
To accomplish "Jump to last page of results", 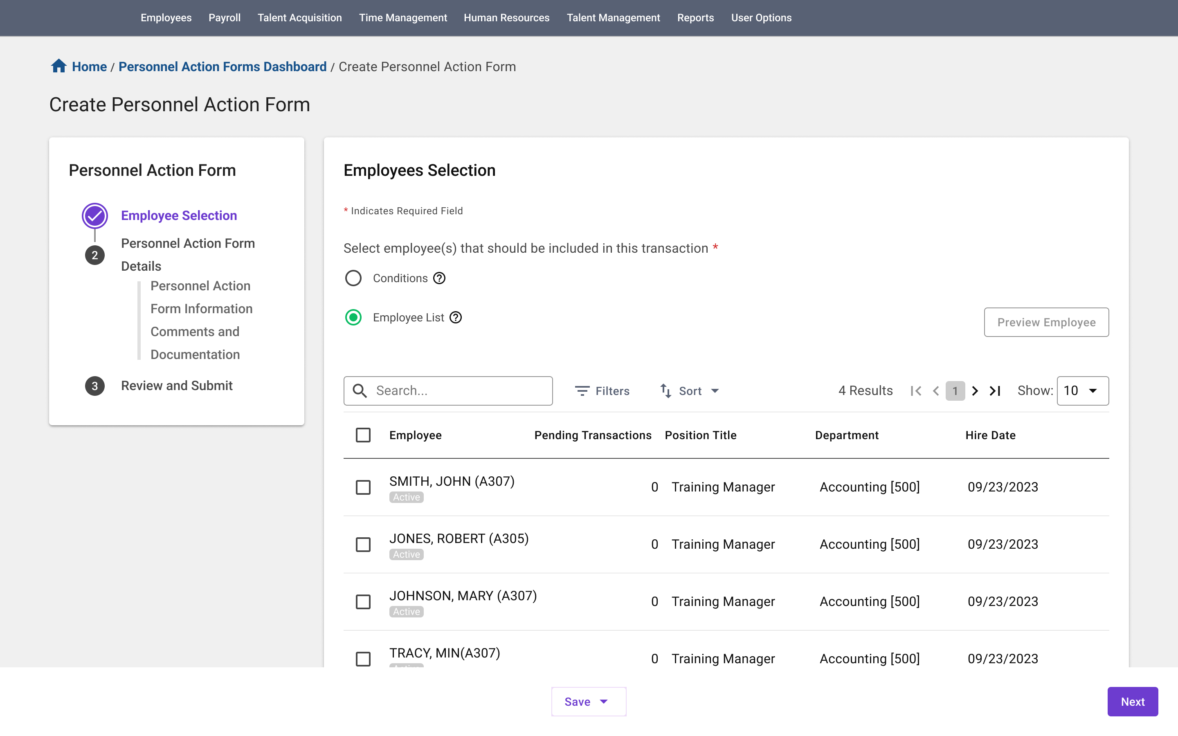I will coord(995,391).
